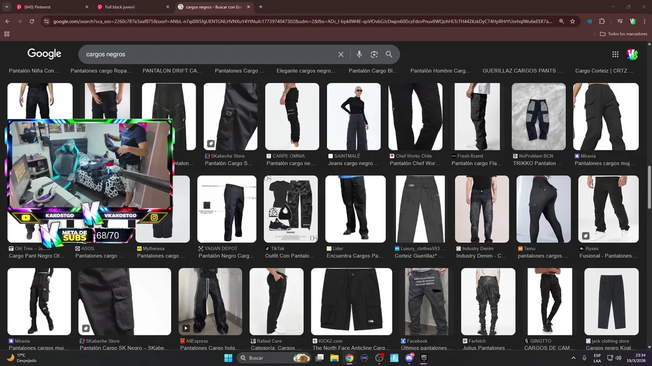Open the KICKZ North Face shorts image

point(351,301)
